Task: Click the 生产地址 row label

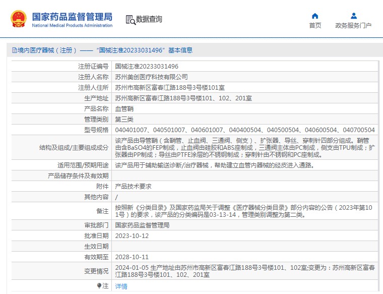Action: (x=96, y=98)
